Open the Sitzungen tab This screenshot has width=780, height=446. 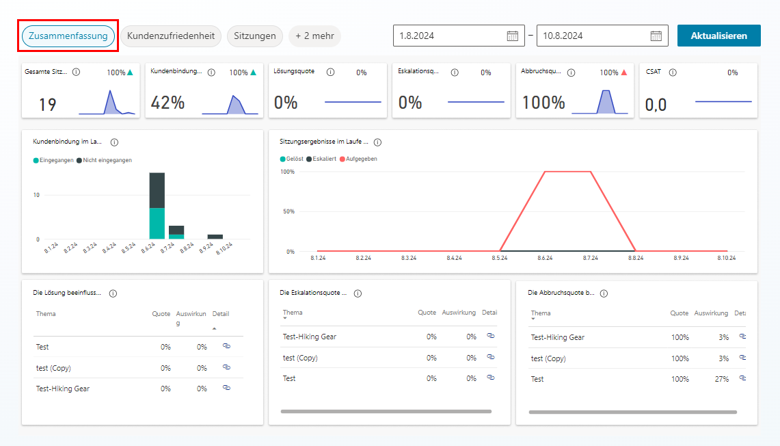[255, 36]
